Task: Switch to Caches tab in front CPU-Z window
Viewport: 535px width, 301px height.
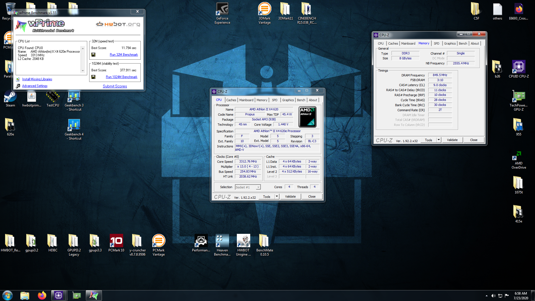Action: click(x=231, y=100)
